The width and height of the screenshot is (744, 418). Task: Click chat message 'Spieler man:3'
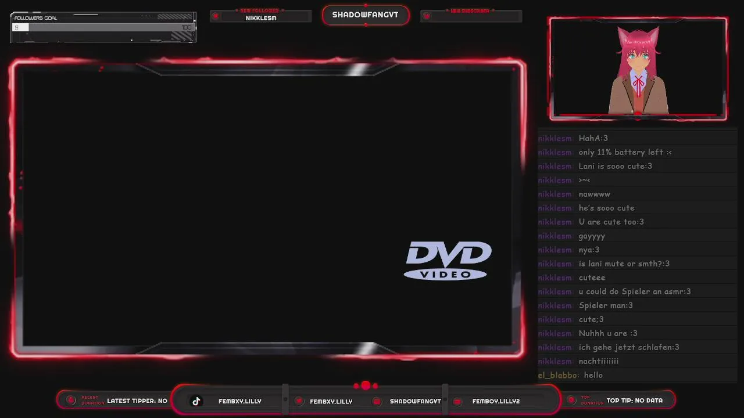point(606,305)
